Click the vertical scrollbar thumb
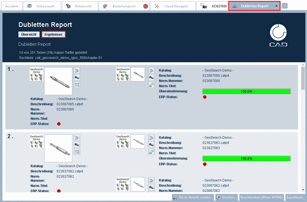This screenshot has height=202, width=307. (x=303, y=78)
